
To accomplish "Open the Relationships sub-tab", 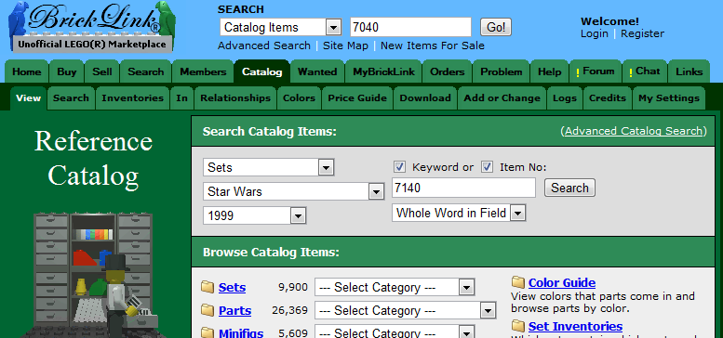I will tap(235, 97).
